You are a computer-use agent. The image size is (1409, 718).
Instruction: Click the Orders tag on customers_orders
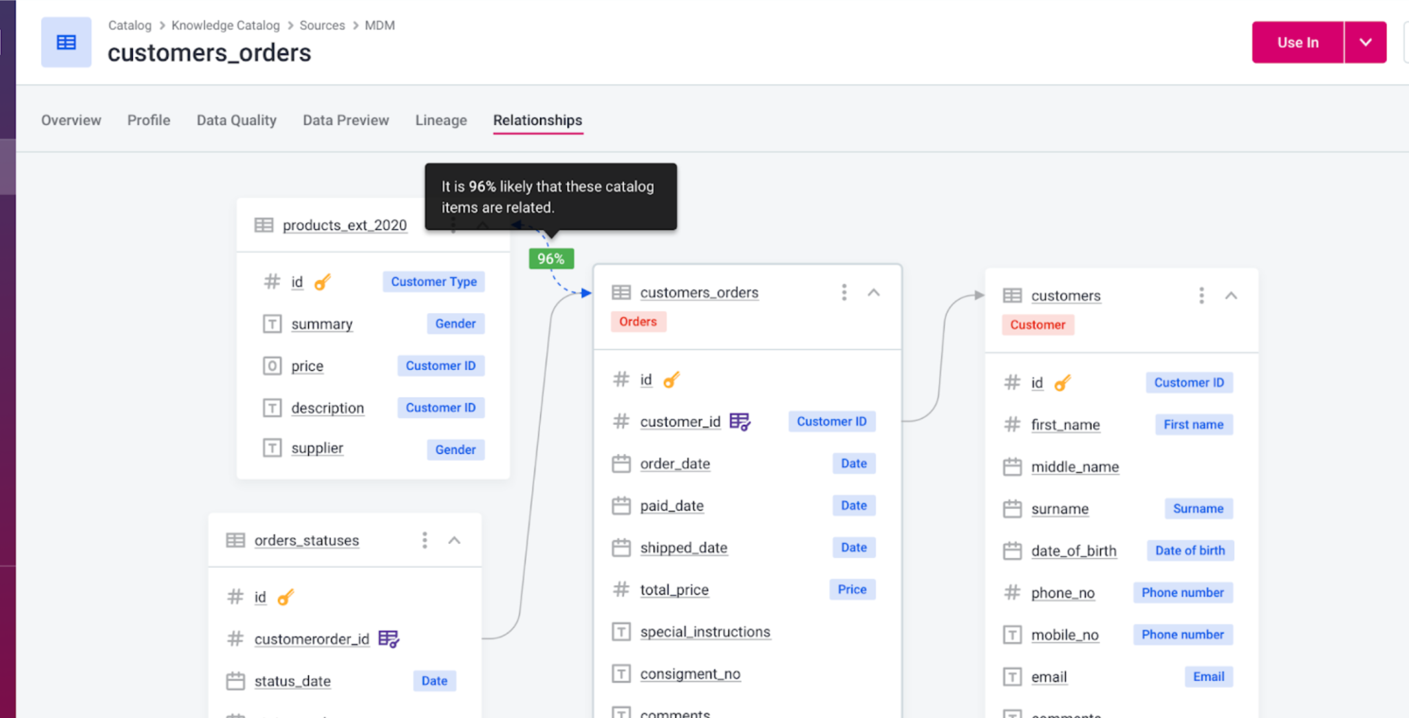pos(638,322)
